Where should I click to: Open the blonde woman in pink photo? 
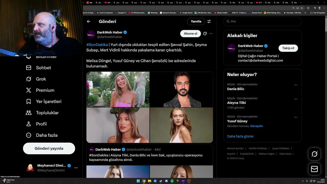coord(118,89)
